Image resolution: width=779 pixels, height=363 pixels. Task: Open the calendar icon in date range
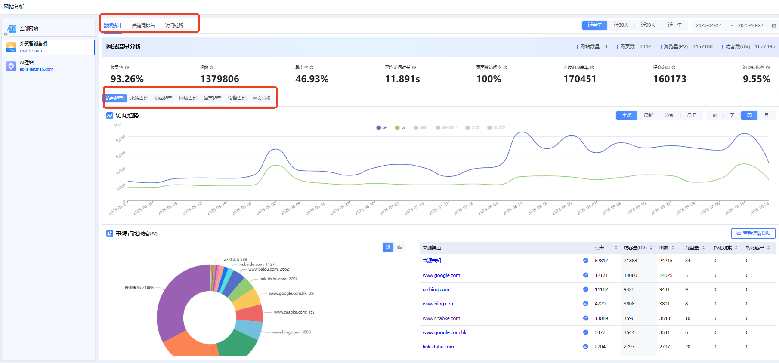point(773,25)
